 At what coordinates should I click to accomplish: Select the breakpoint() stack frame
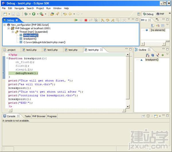[x=30, y=39]
